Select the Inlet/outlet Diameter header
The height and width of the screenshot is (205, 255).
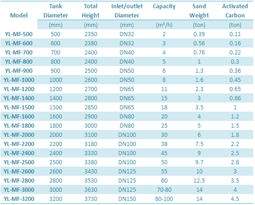(127, 11)
